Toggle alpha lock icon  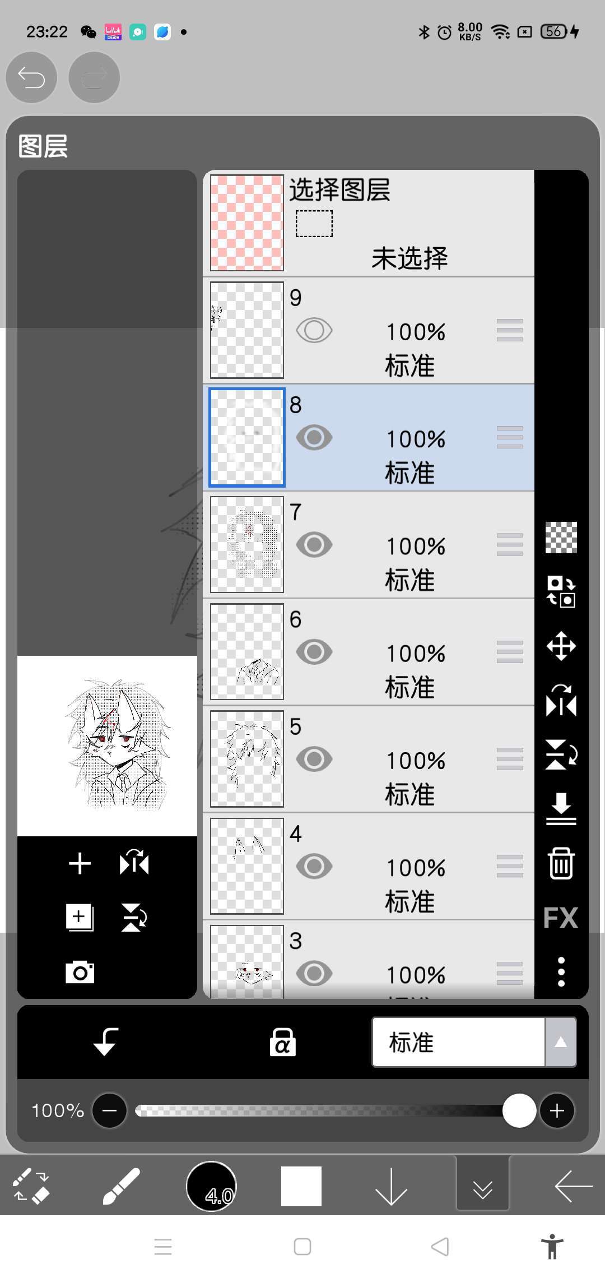coord(283,1043)
